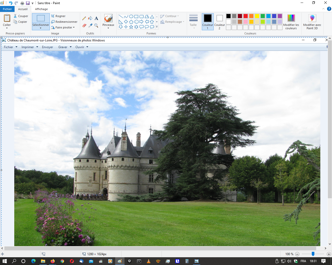Click the print icon in quick access toolbar
This screenshot has width=332, height=265.
pyautogui.click(x=22, y=3)
